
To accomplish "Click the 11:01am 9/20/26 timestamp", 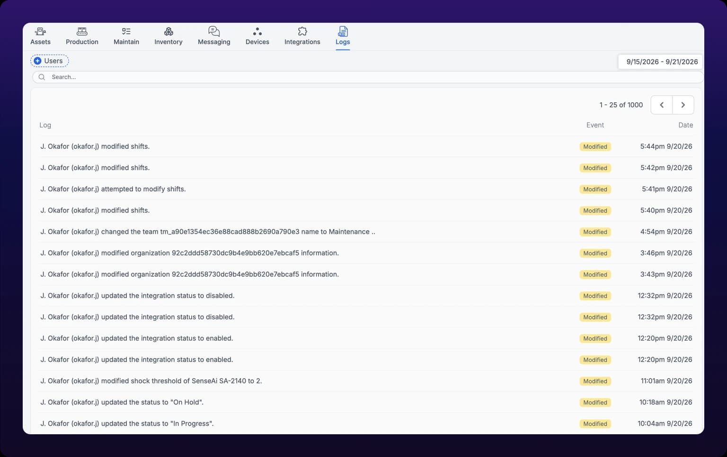I will click(666, 381).
